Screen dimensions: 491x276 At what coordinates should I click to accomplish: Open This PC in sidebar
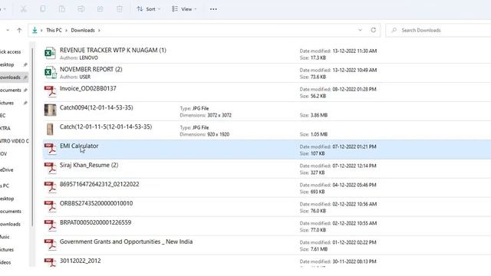tap(5, 186)
